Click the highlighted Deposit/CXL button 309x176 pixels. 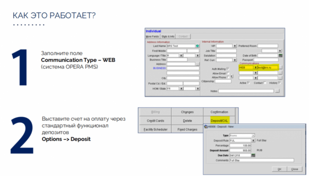[219, 121]
